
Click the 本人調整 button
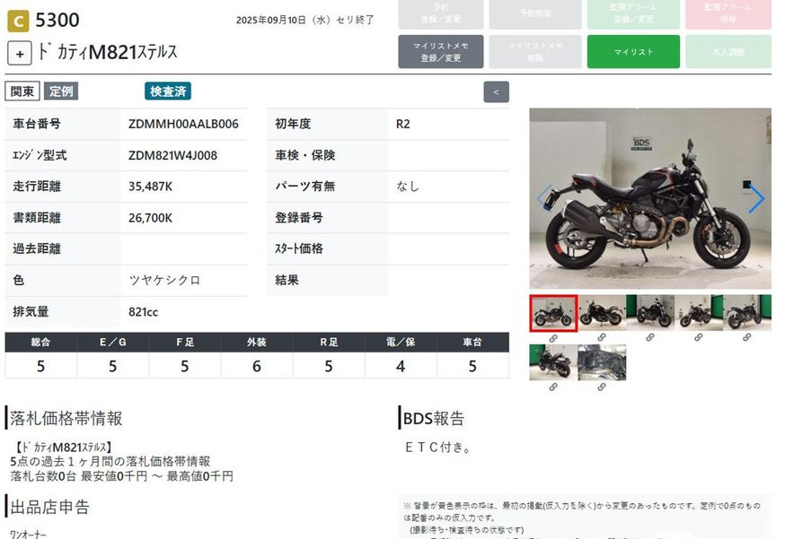click(728, 52)
